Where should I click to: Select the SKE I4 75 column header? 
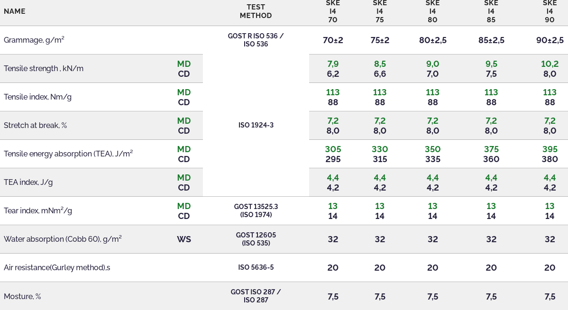pyautogui.click(x=380, y=11)
